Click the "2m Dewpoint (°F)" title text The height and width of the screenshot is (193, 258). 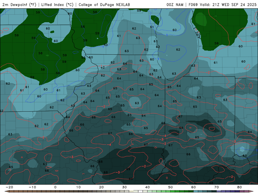click(19, 5)
